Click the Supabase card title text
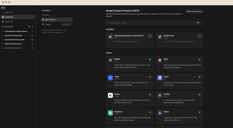Viewport: 233px width, 128px height. click(x=118, y=112)
